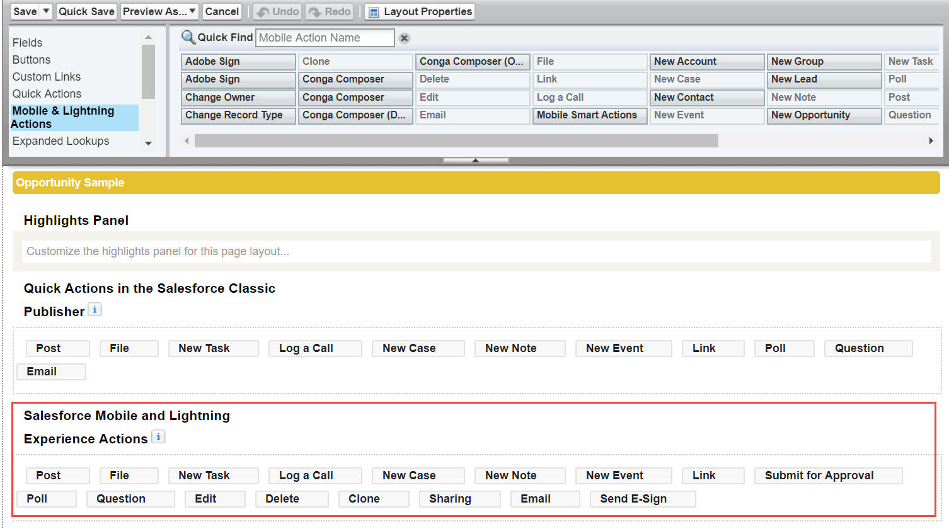Viewport: 949px width, 529px height.
Task: Focus the Mobile Action Name field
Action: coord(325,38)
